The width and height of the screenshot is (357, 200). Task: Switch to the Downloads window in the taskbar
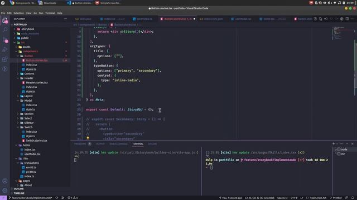coord(47,3)
